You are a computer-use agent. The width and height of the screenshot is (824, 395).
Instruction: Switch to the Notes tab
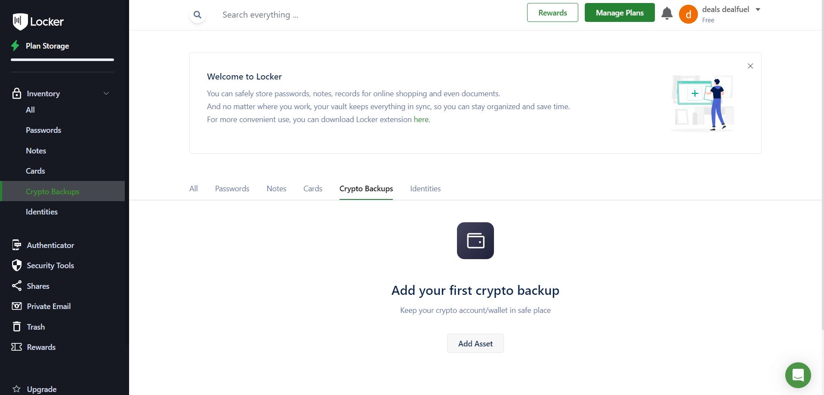pyautogui.click(x=277, y=189)
